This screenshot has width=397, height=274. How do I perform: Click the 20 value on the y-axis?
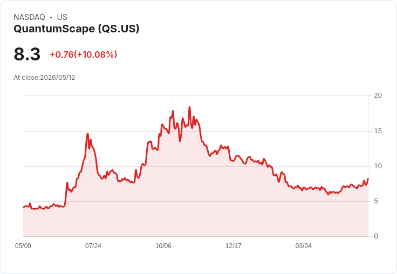point(378,95)
